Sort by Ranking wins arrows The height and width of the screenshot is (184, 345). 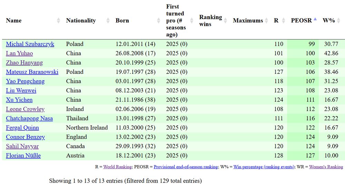tap(225, 21)
